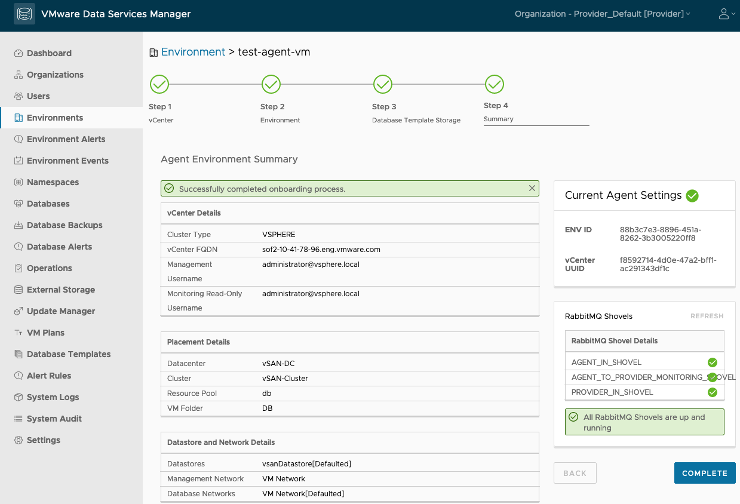Click the VMware Data Services Manager logo icon

(x=24, y=14)
